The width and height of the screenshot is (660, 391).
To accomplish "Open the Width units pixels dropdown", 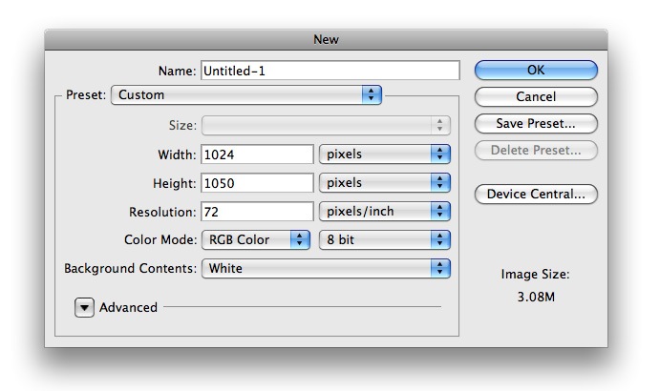I will tap(385, 154).
